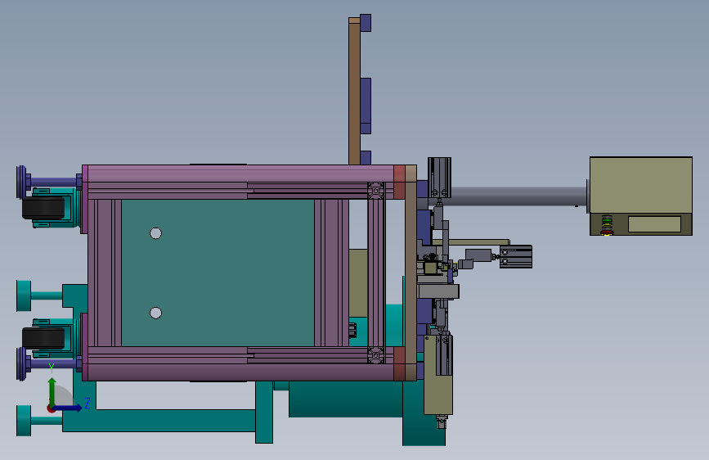Screen dimensions: 709x460
Task: Click the green Y axis of the triad
Action: point(52,392)
